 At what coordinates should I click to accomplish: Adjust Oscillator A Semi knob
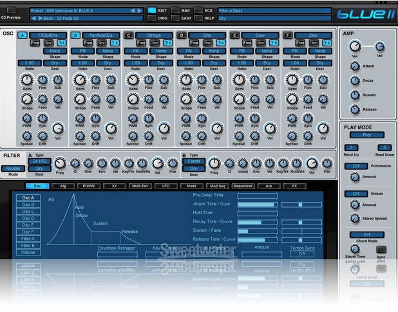click(x=27, y=80)
